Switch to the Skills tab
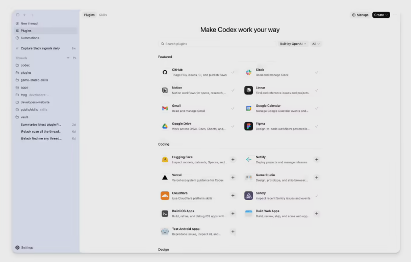411x262 pixels. tap(103, 15)
